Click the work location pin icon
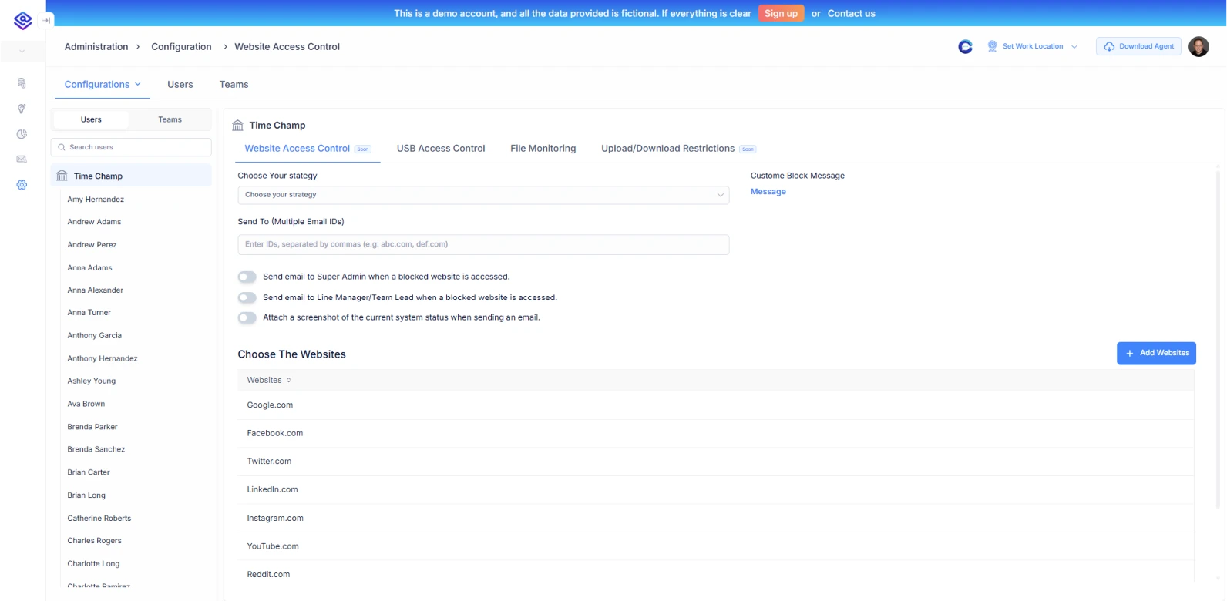This screenshot has width=1227, height=601. tap(992, 46)
